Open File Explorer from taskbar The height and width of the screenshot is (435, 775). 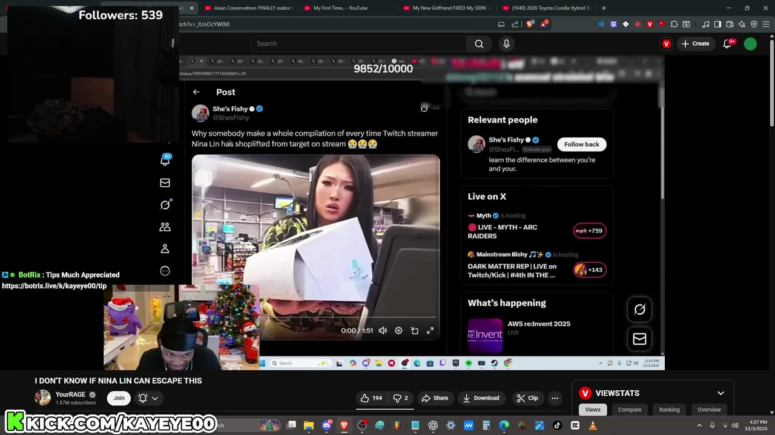point(309,425)
